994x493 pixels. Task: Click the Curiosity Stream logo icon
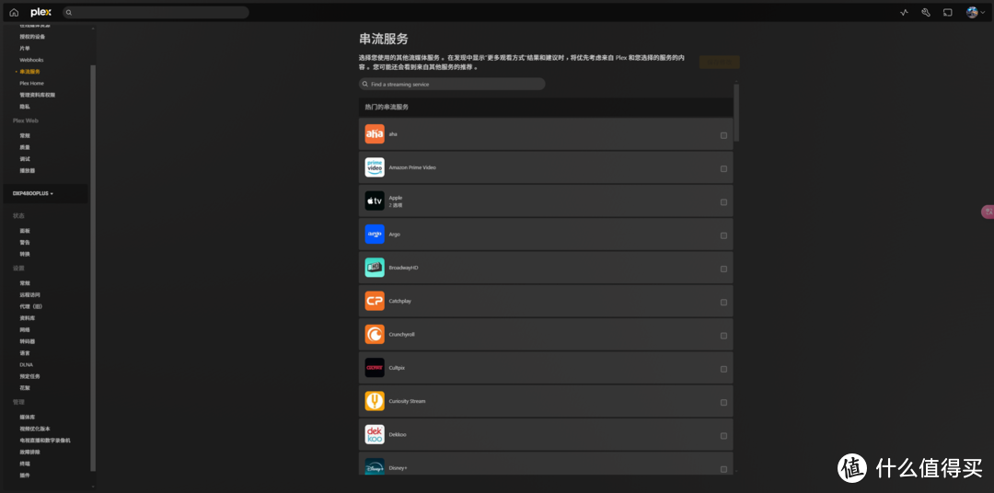pos(375,401)
